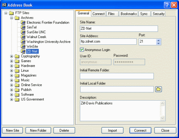Expand the Software folder
The width and height of the screenshot is (179, 138).
[11, 95]
